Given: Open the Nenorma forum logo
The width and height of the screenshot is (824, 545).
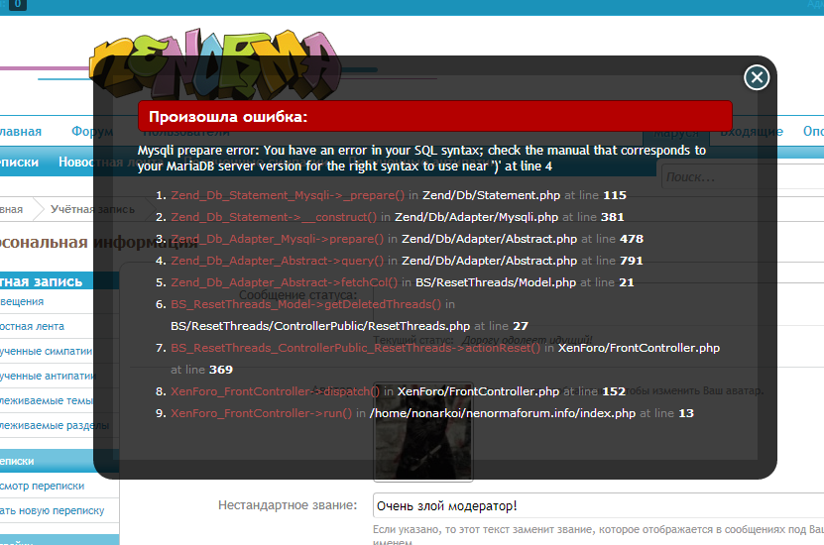Looking at the screenshot, I should 214,64.
